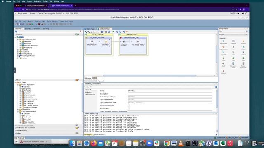
Task: Expand the Packages tree node
Action: click(20, 42)
